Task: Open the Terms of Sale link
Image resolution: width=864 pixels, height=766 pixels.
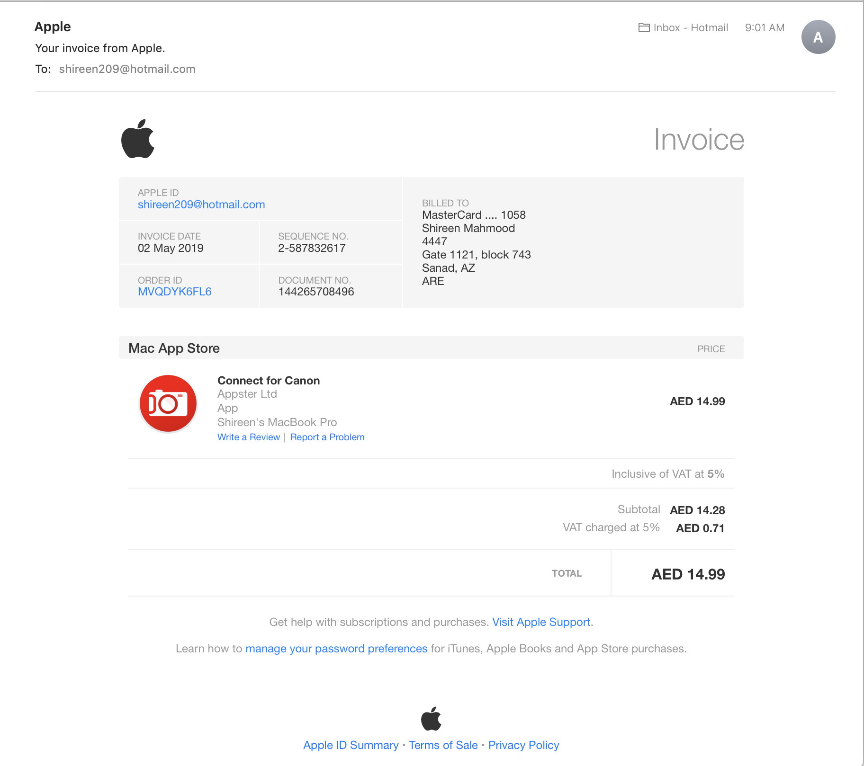Action: click(x=443, y=745)
